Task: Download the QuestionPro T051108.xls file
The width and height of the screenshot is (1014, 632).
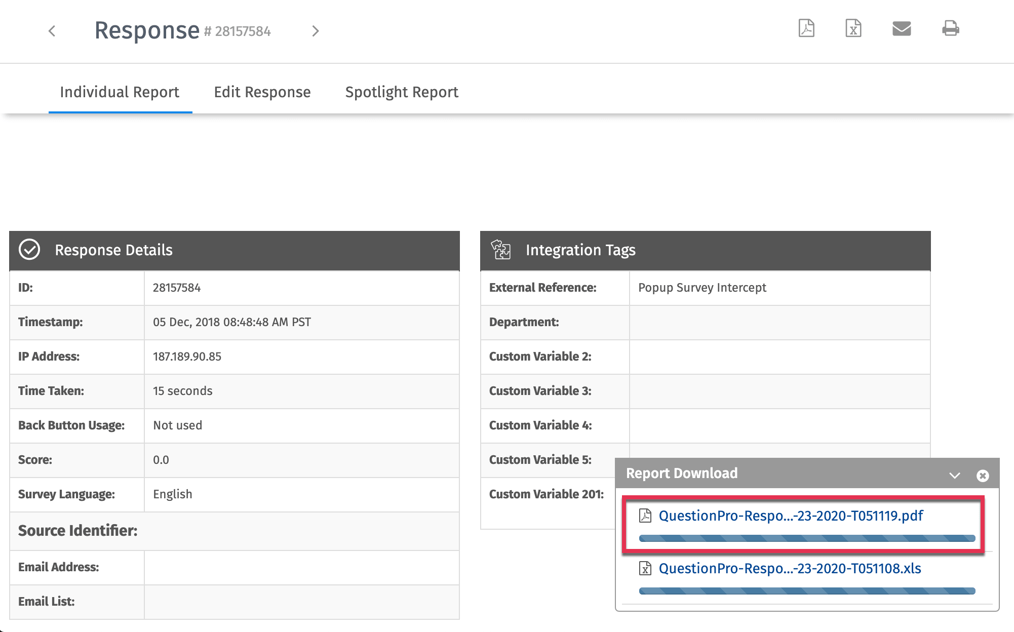Action: tap(790, 568)
